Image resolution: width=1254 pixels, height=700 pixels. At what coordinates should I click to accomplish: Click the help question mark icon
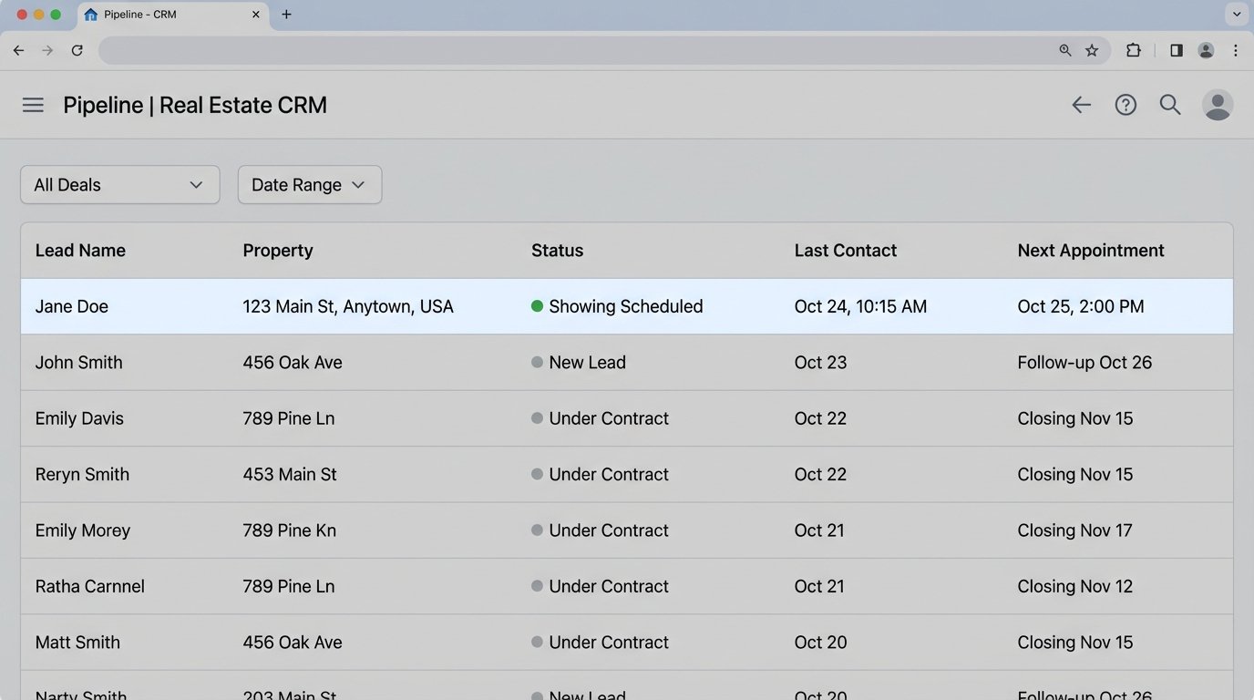click(1126, 105)
